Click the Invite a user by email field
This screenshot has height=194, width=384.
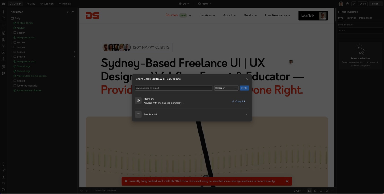tap(174, 88)
